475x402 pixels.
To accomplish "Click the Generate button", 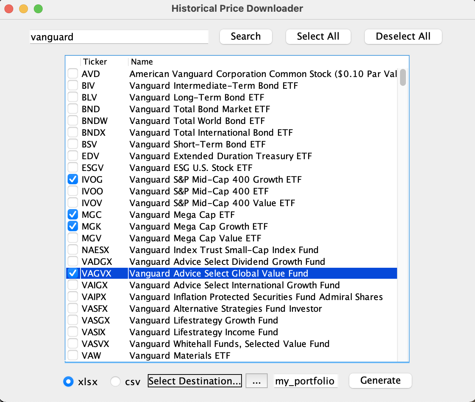I will tap(380, 380).
